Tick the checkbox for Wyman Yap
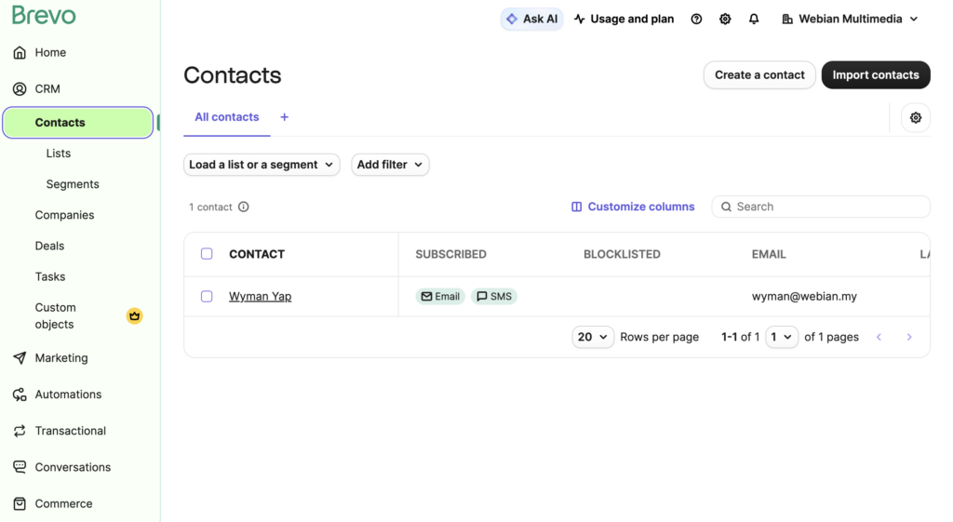This screenshot has height=522, width=953. pos(207,297)
